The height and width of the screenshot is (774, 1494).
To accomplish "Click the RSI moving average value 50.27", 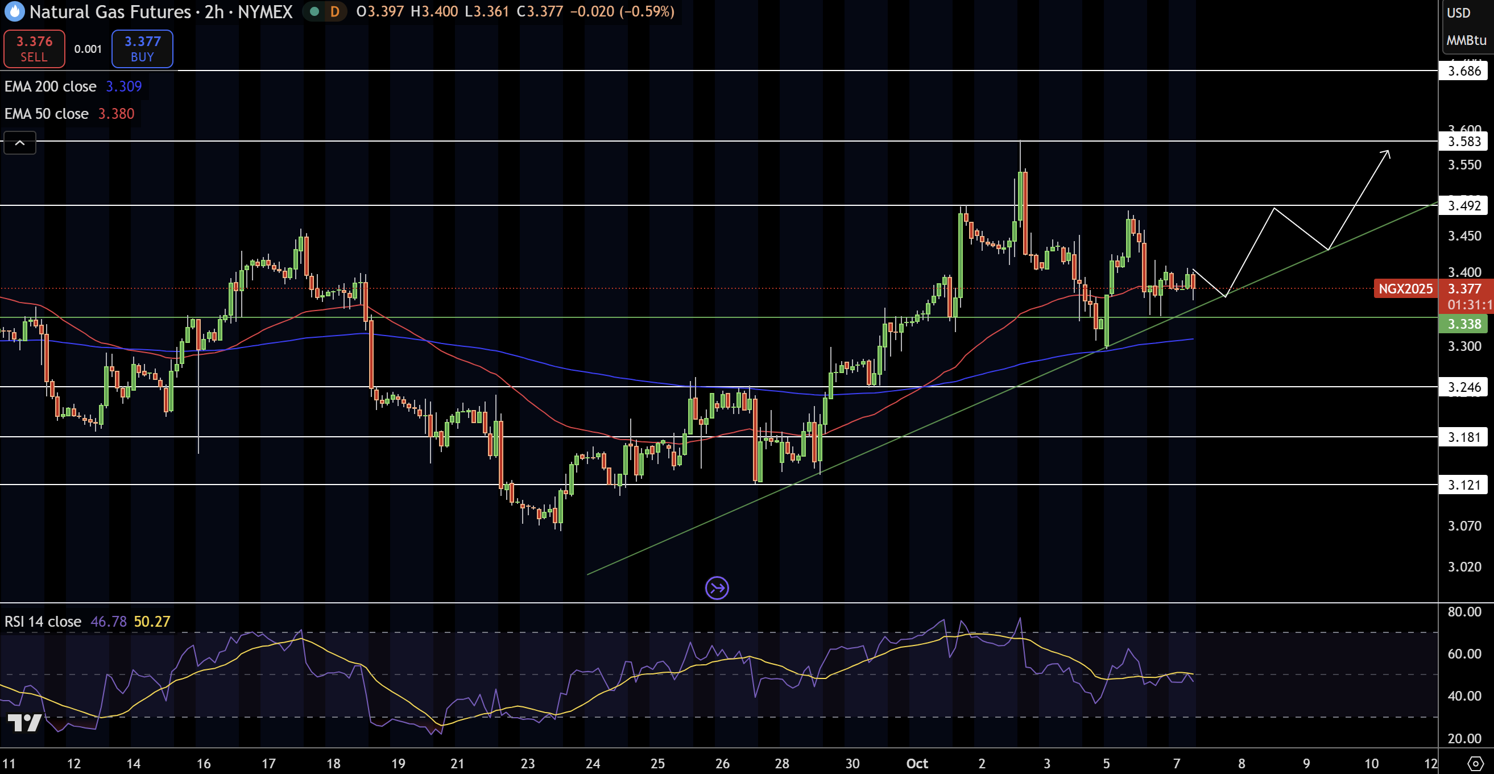I will click(152, 622).
